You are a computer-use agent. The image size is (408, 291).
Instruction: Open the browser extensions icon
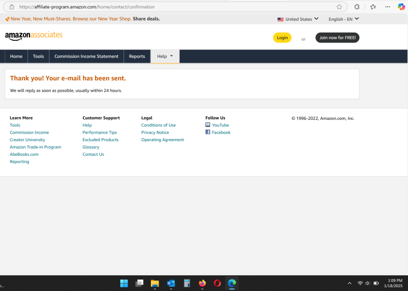[357, 7]
